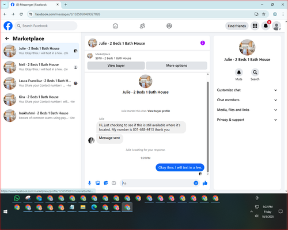Screen dimensions: 288x230
Task: Go to Facebook Home icon
Action: pyautogui.click(x=115, y=26)
